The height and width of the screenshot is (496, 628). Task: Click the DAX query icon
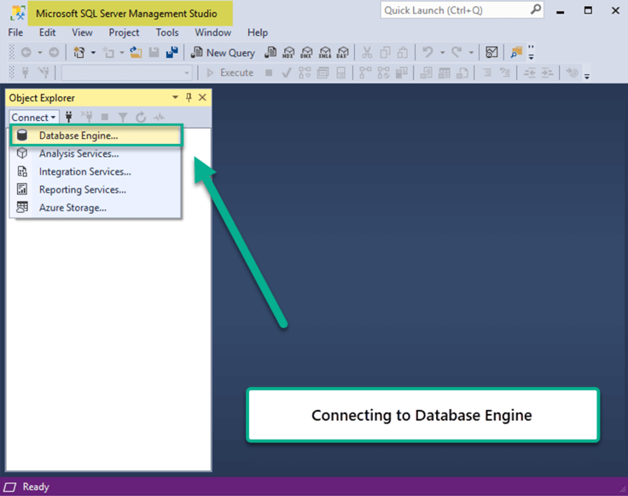(343, 52)
